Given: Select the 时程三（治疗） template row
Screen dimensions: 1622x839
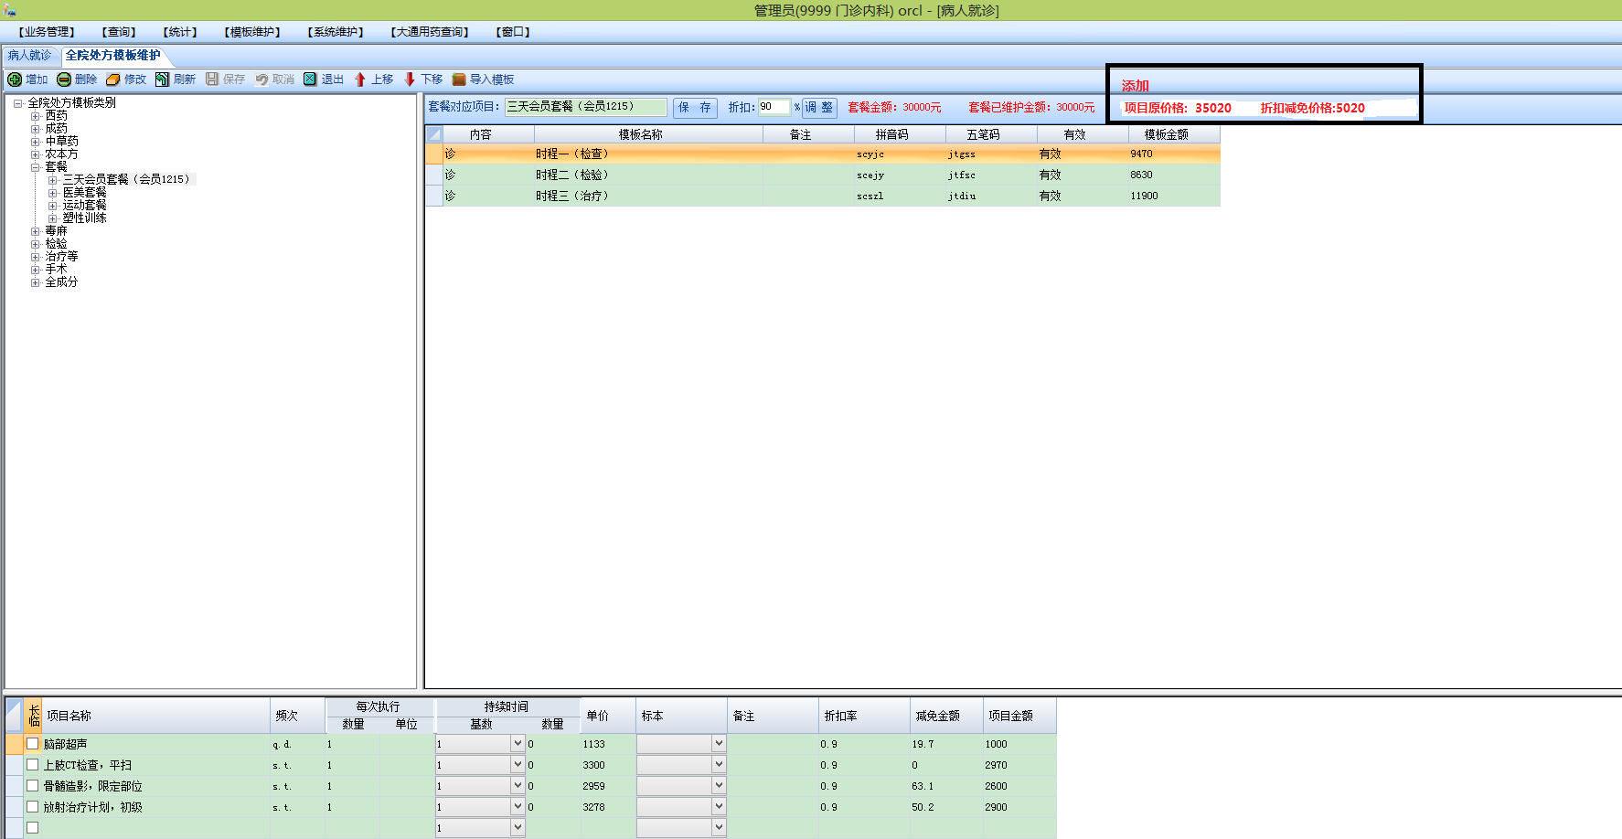Looking at the screenshot, I should click(823, 196).
